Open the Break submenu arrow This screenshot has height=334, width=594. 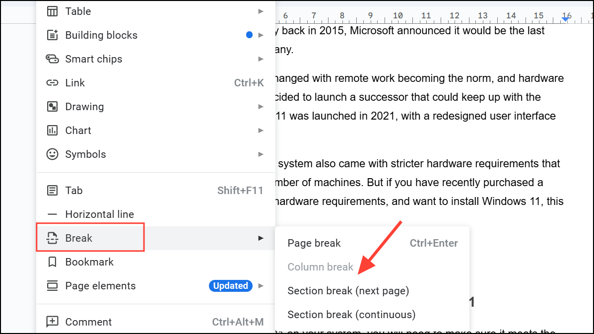[261, 238]
